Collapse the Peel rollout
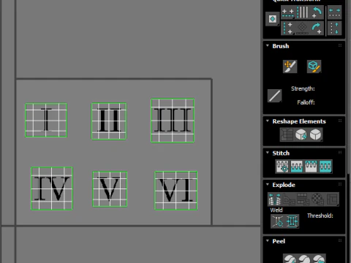 click(x=268, y=241)
